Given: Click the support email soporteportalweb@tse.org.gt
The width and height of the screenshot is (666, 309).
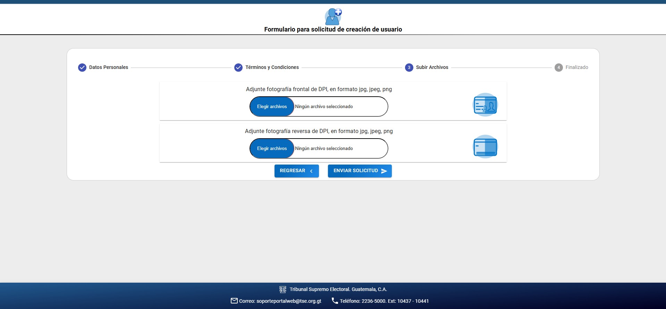Looking at the screenshot, I should point(289,301).
